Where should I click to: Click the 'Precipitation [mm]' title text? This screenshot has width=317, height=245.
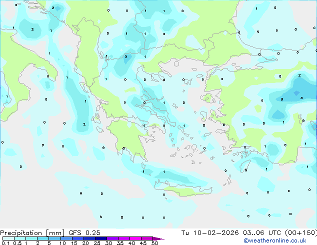click(x=32, y=233)
